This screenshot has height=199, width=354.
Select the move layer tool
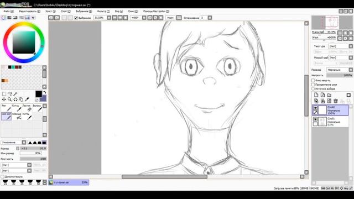4,99
